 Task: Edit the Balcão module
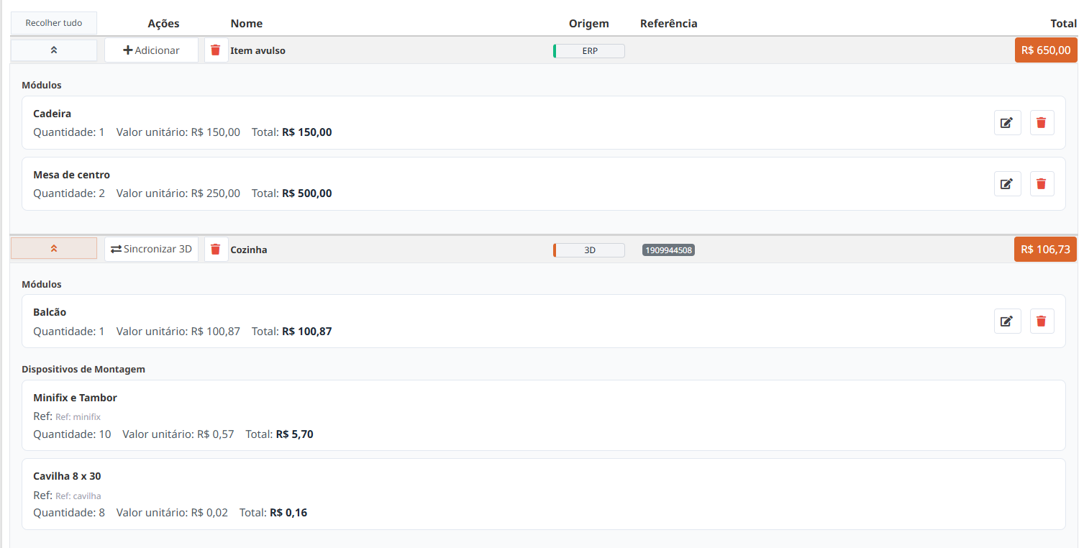click(x=1007, y=321)
